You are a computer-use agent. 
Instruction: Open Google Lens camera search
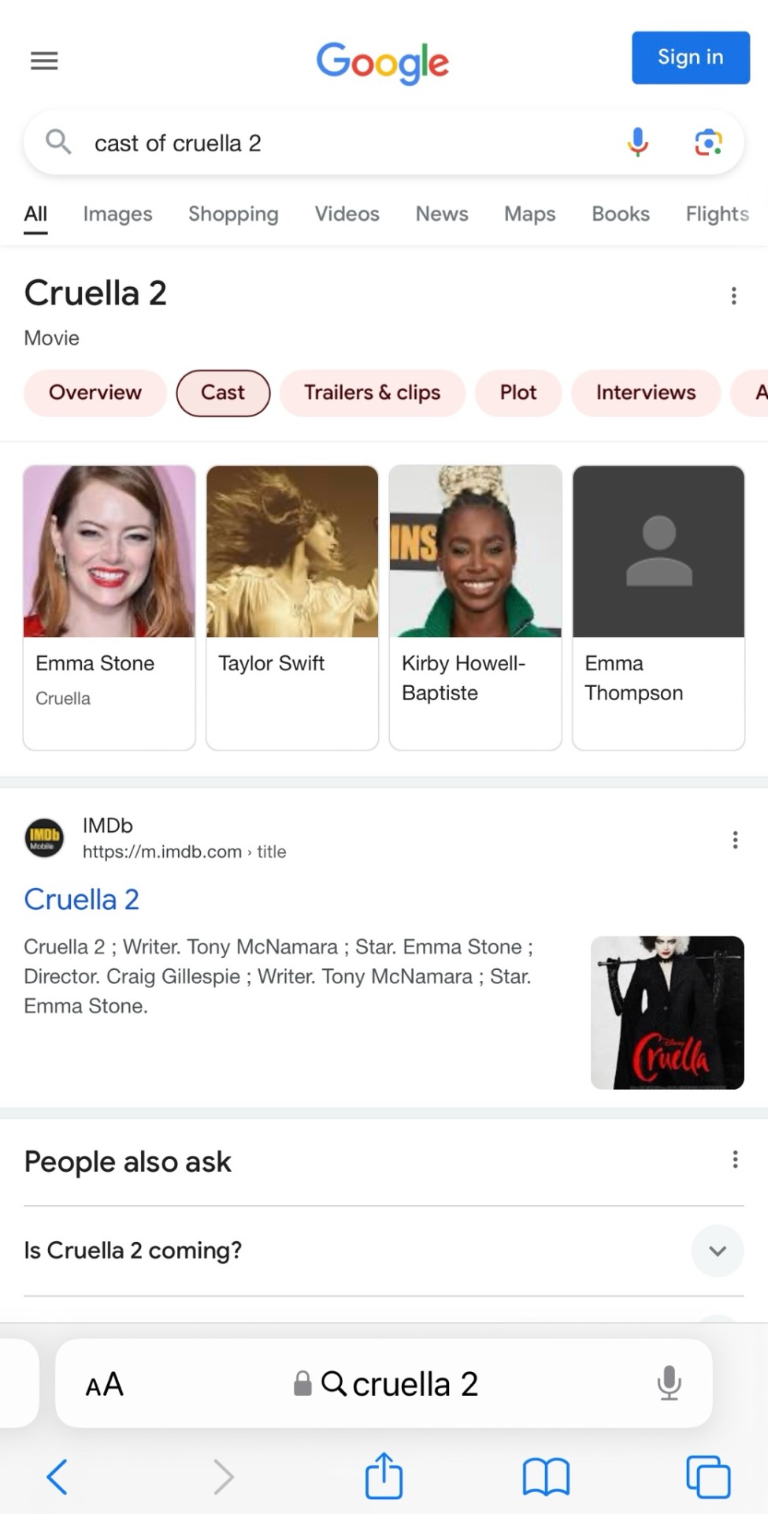point(708,143)
